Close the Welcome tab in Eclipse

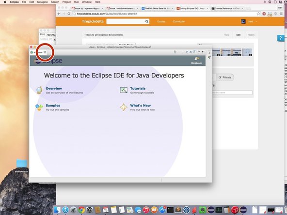pos(45,52)
